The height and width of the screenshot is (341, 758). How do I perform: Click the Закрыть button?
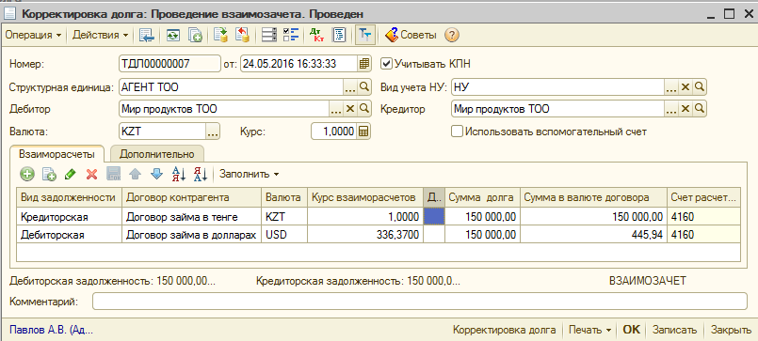click(x=731, y=330)
